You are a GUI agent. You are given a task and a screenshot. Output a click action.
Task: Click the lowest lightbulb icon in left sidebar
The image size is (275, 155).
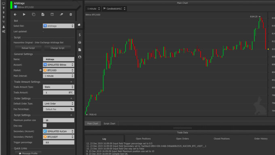4,17
